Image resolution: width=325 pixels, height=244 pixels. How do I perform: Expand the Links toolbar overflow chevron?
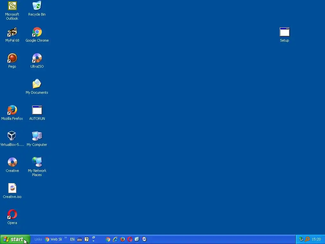point(66,238)
